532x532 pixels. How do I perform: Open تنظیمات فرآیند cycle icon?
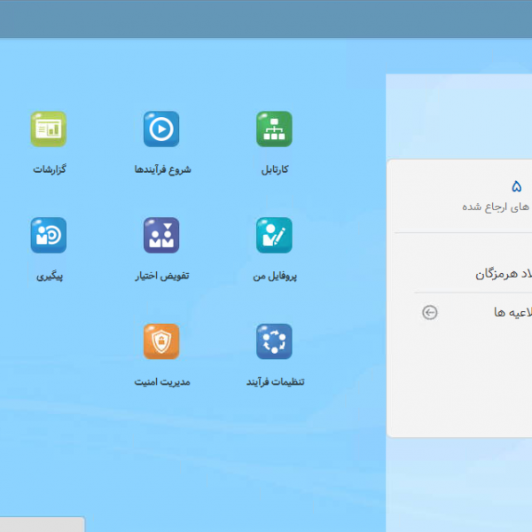274,341
